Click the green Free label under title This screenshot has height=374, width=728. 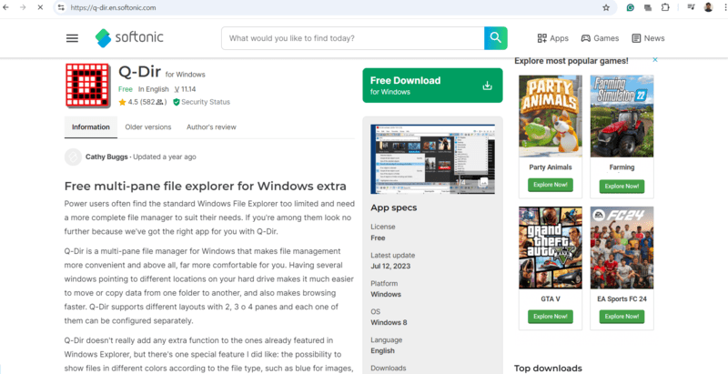[x=126, y=89]
